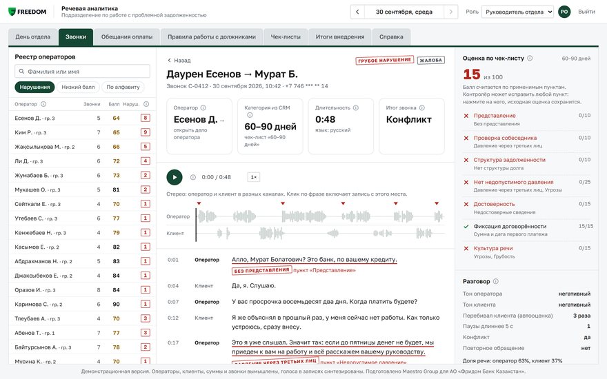Screen dimensions: 607x379
Task: Select operator row Каримова С.
Action: 82,304
